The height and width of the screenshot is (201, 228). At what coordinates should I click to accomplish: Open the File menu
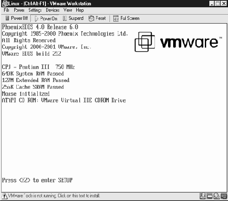[x=6, y=10]
